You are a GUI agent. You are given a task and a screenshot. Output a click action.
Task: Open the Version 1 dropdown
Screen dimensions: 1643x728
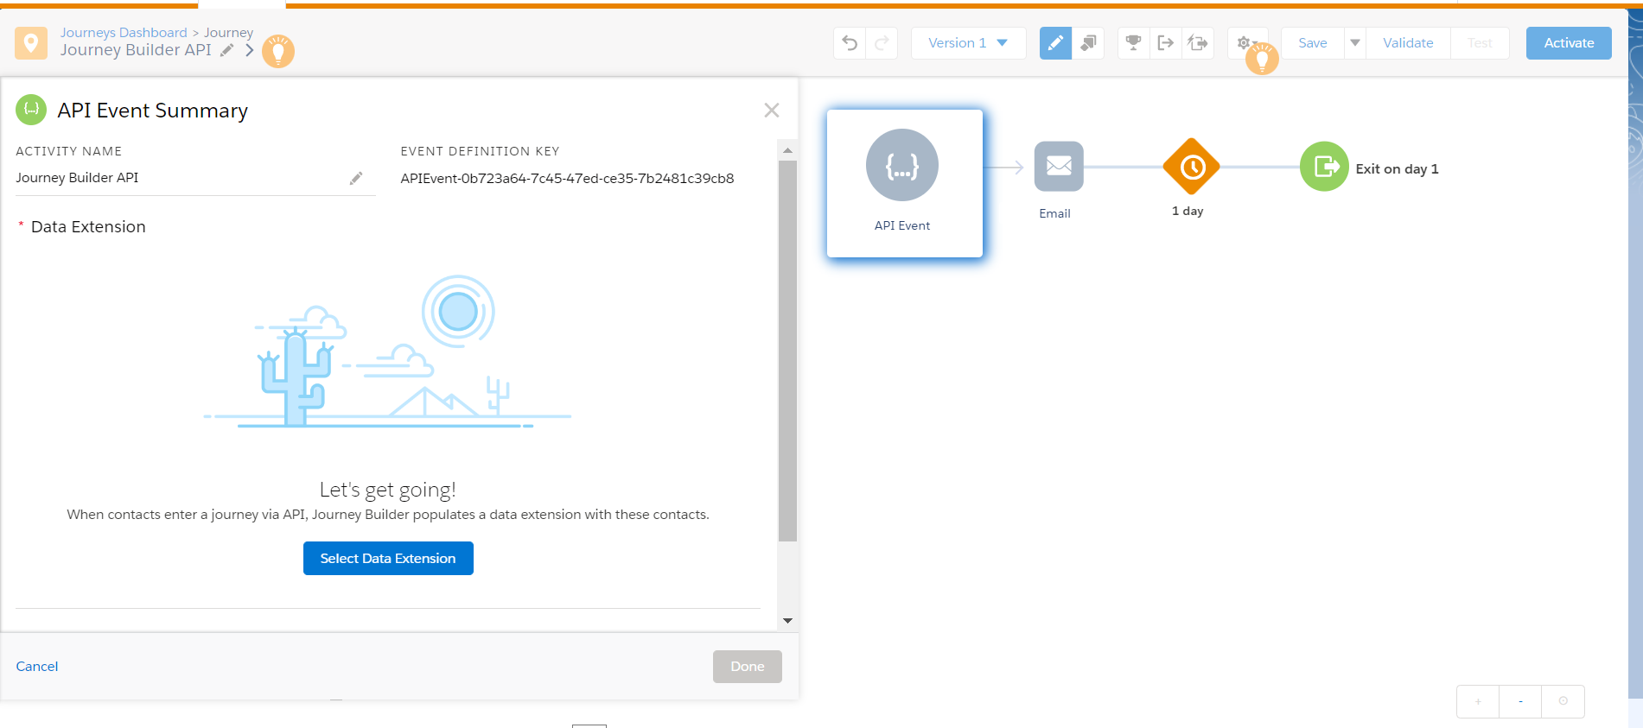[x=968, y=43]
